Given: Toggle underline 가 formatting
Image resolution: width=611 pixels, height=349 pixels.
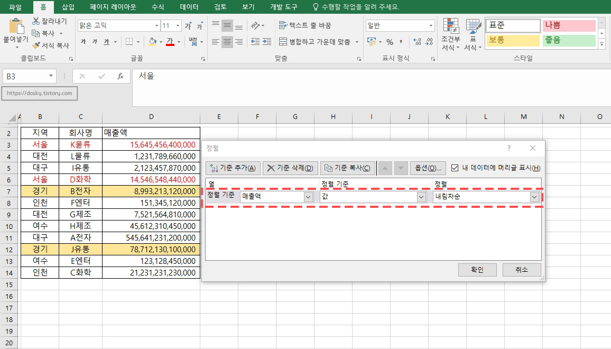Looking at the screenshot, I should [106, 41].
